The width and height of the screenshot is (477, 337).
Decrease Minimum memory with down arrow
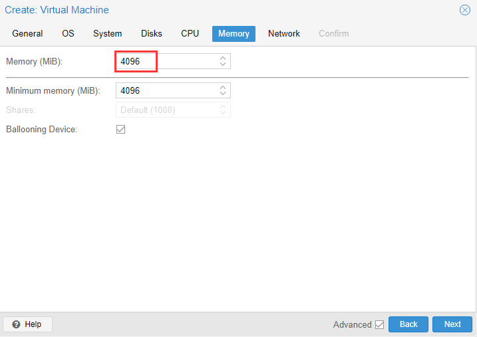[x=223, y=94]
